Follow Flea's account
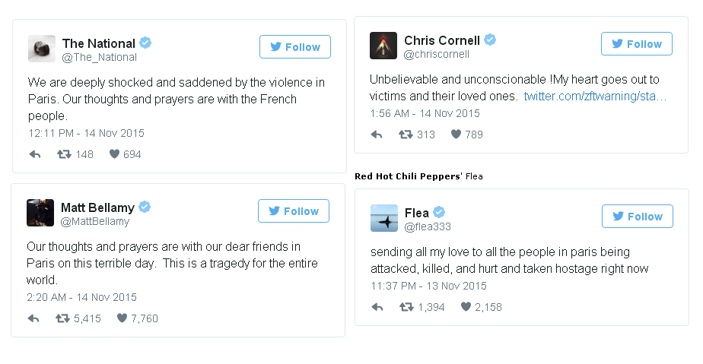Viewport: 703px width, 364px height. (x=638, y=217)
